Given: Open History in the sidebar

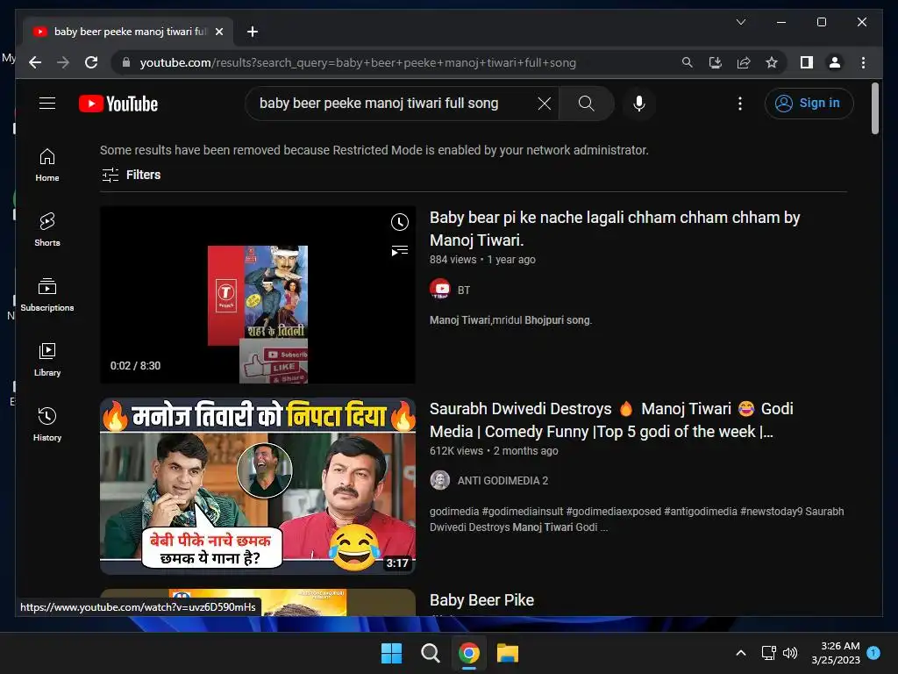Looking at the screenshot, I should [x=47, y=425].
